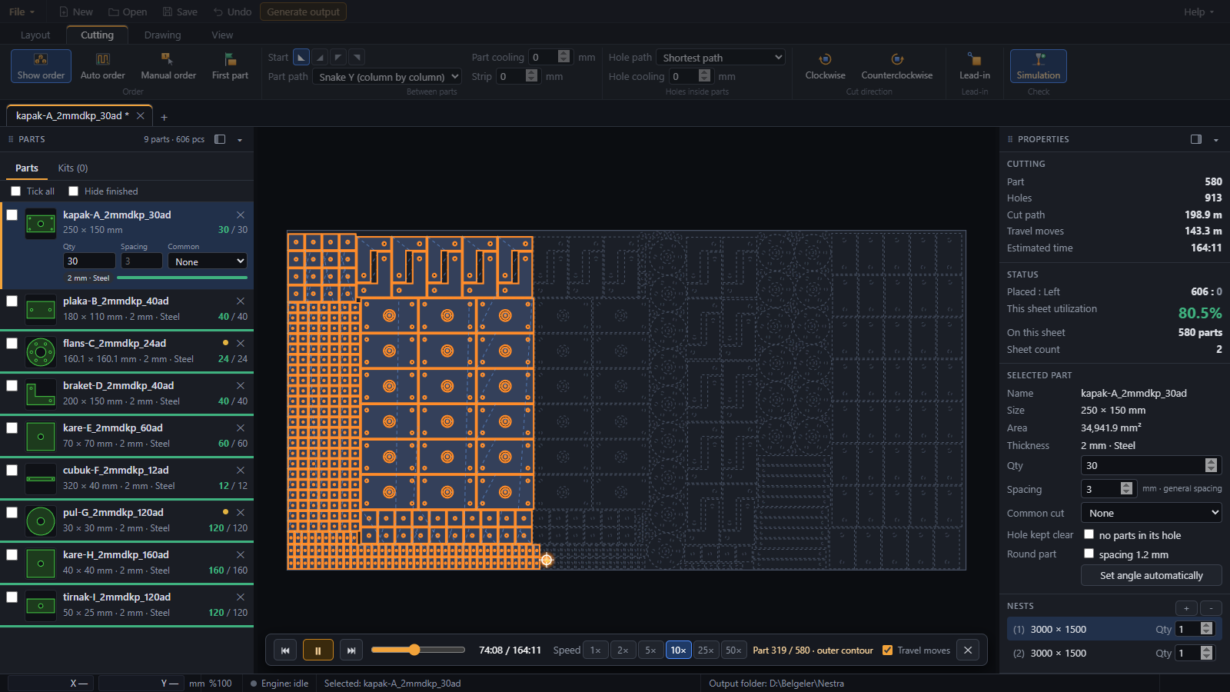
Task: Toggle Parts panel layout icon
Action: click(220, 139)
